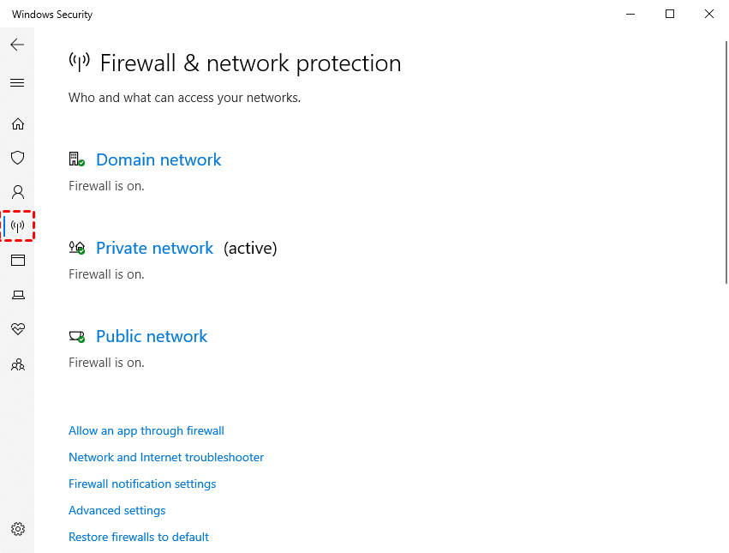Launch Network and Internet troubleshooter
The image size is (729, 553).
(x=166, y=458)
